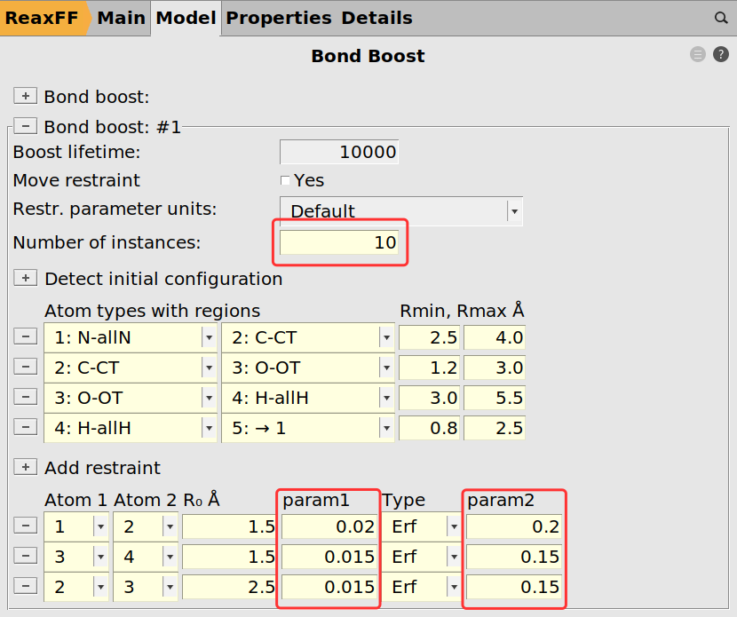Open first column 4: H-allH dropdown in fourth row
The width and height of the screenshot is (737, 617).
tap(131, 428)
